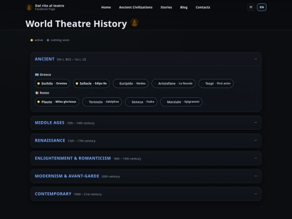This screenshot has height=219, width=292.
Task: Click the 'coming soon' legend label
Action: point(60,40)
